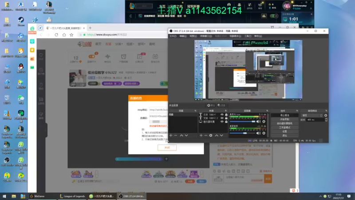Open Windows Start menu on taskbar
The width and height of the screenshot is (355, 200).
(x=4, y=196)
